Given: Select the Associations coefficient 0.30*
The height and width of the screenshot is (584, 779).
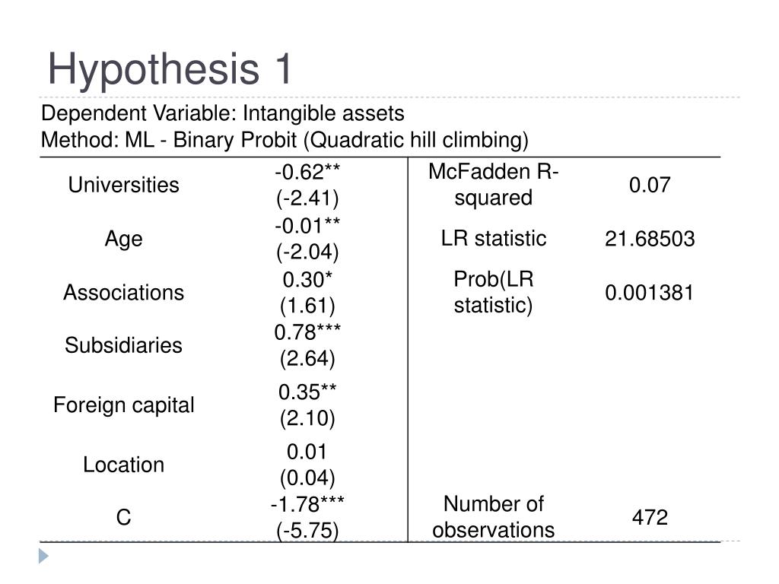Looking at the screenshot, I should pos(307,280).
